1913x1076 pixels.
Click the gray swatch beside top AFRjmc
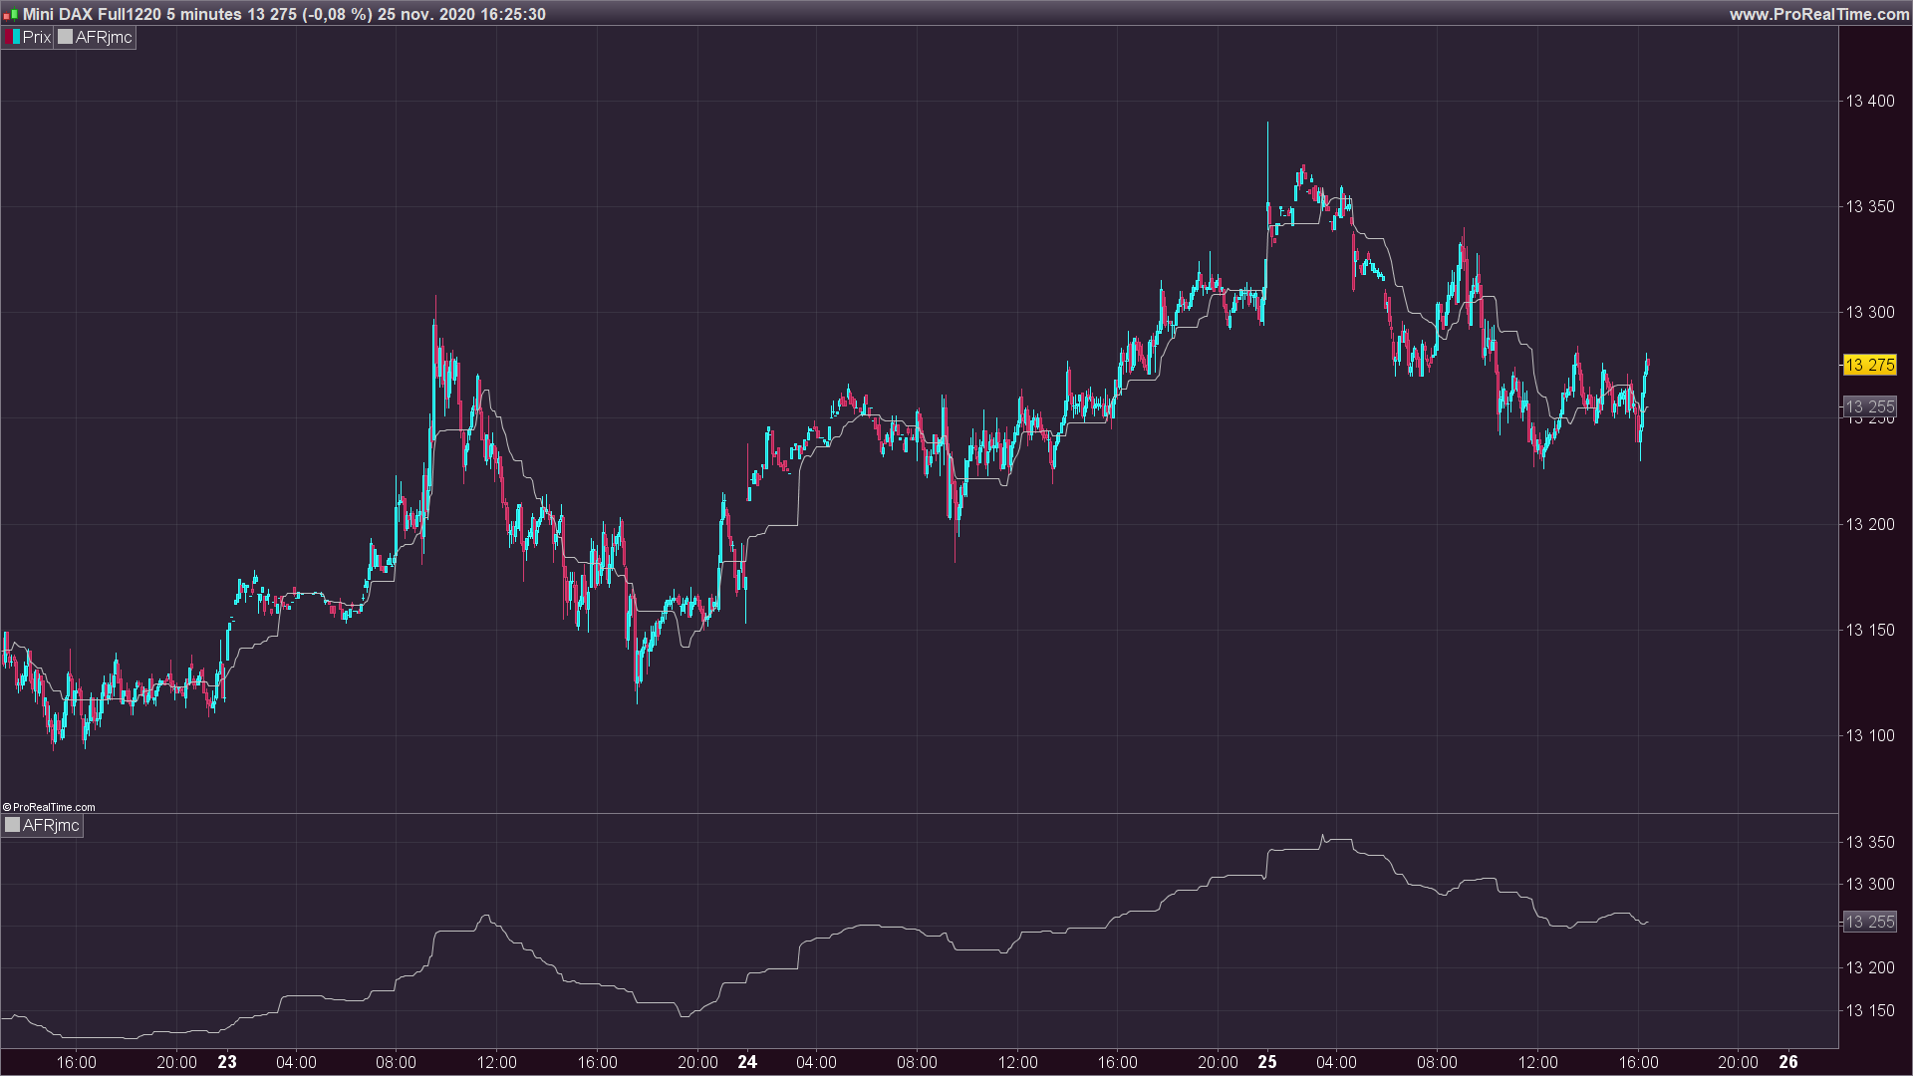coord(66,37)
